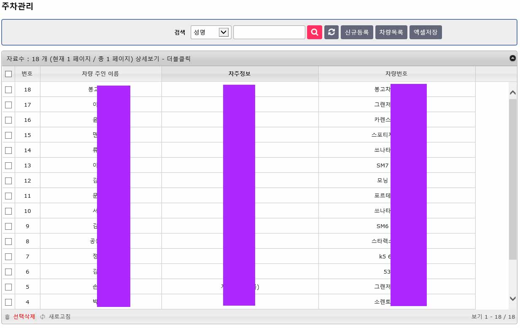Sort by the 차주정보 column header
This screenshot has width=520, height=328.
click(x=240, y=74)
